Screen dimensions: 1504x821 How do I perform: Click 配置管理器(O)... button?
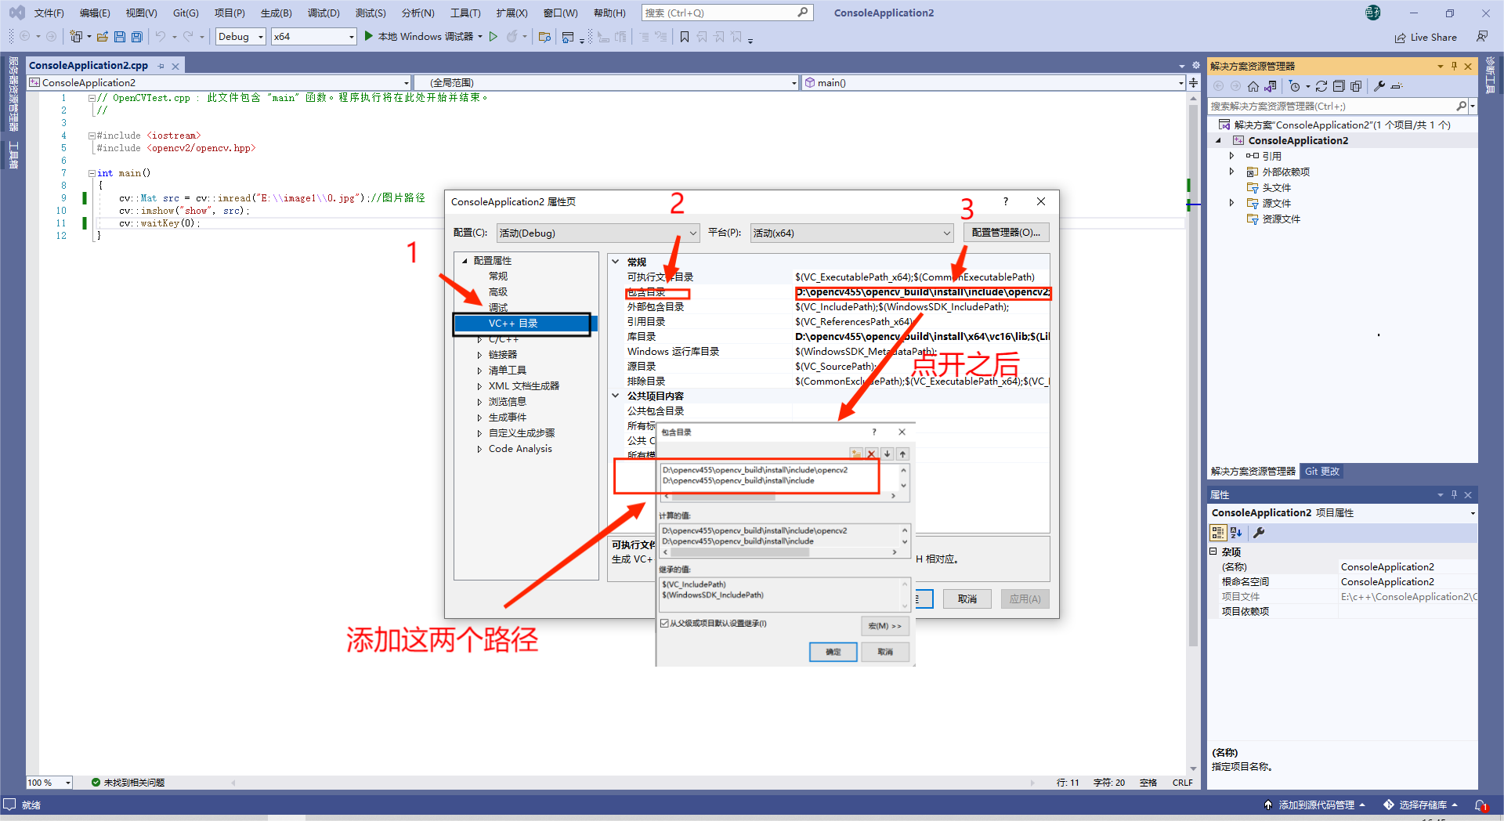coord(1006,233)
